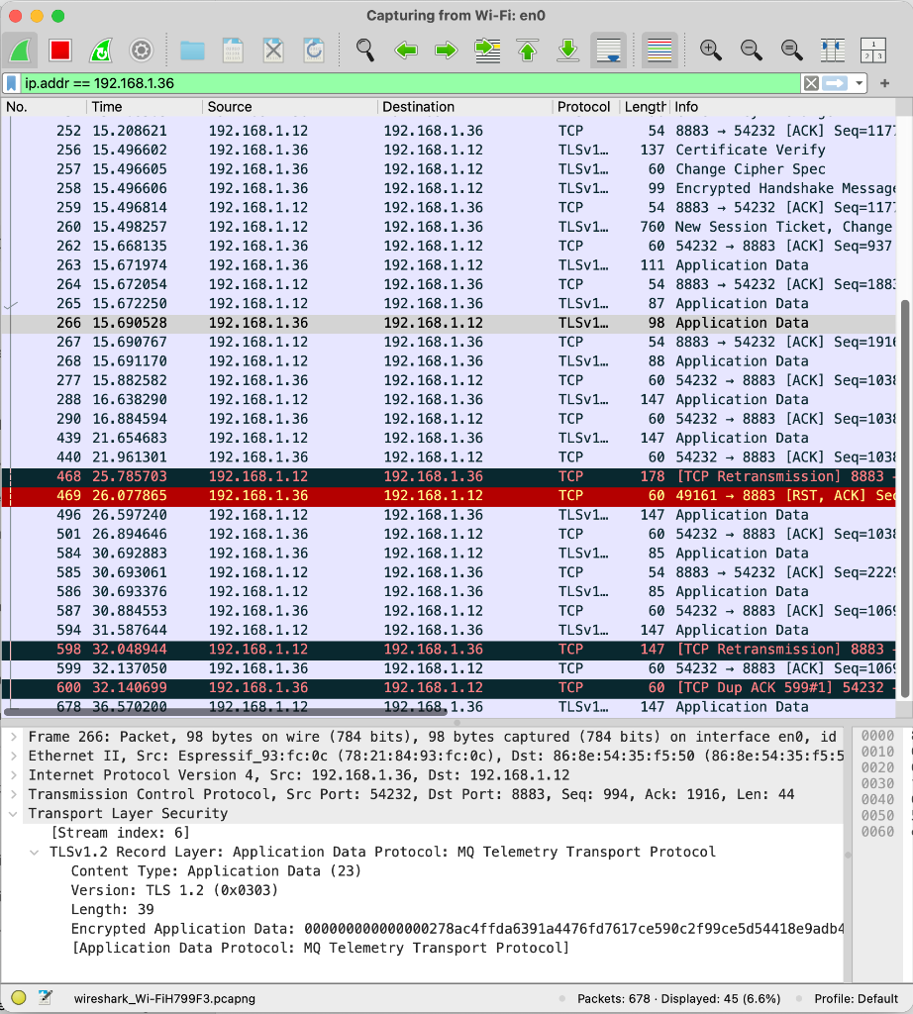Toggle auto-scroll during live capture
913x1014 pixels.
(x=608, y=50)
